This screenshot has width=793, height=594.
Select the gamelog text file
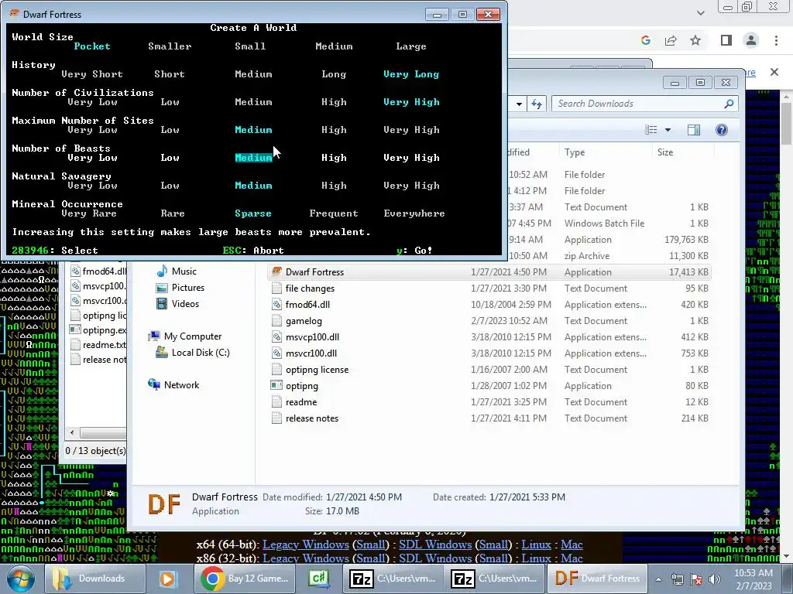489,321
